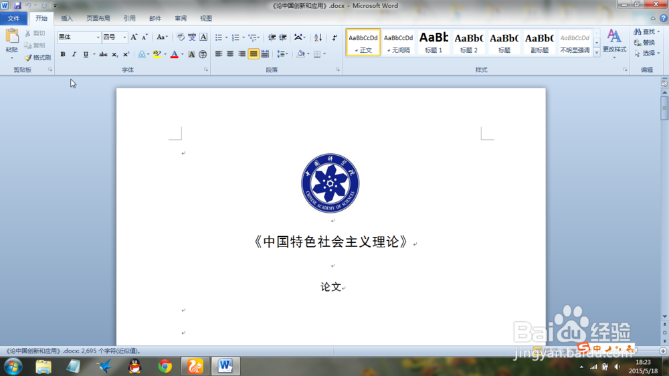Click the vertical scrollbar thumb

pos(664,108)
